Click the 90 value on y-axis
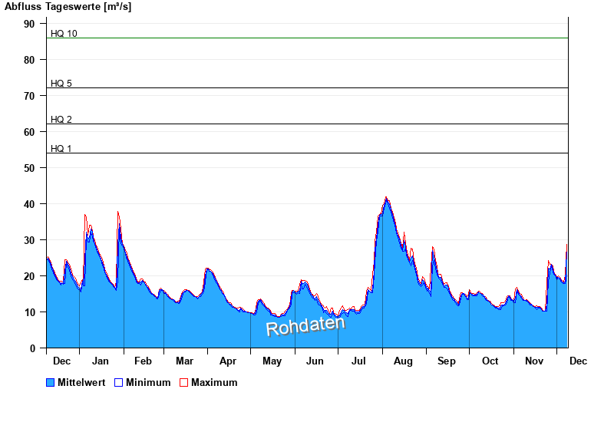Screen dimensions: 614x422 [x=29, y=24]
